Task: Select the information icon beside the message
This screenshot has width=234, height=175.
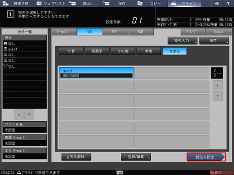Action: click(x=10, y=14)
